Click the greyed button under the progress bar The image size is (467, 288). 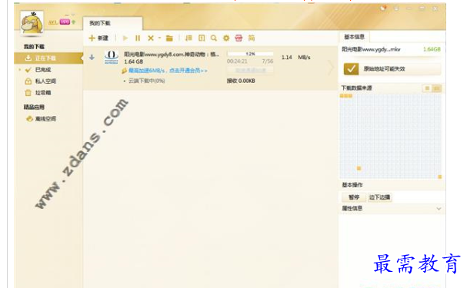[250, 71]
